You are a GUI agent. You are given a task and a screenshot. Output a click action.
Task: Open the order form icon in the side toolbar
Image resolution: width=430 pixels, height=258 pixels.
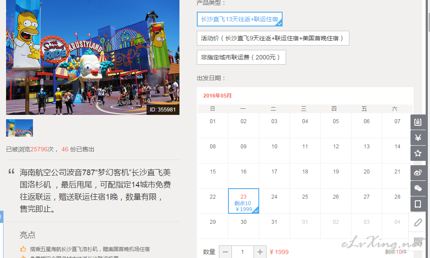[418, 122]
